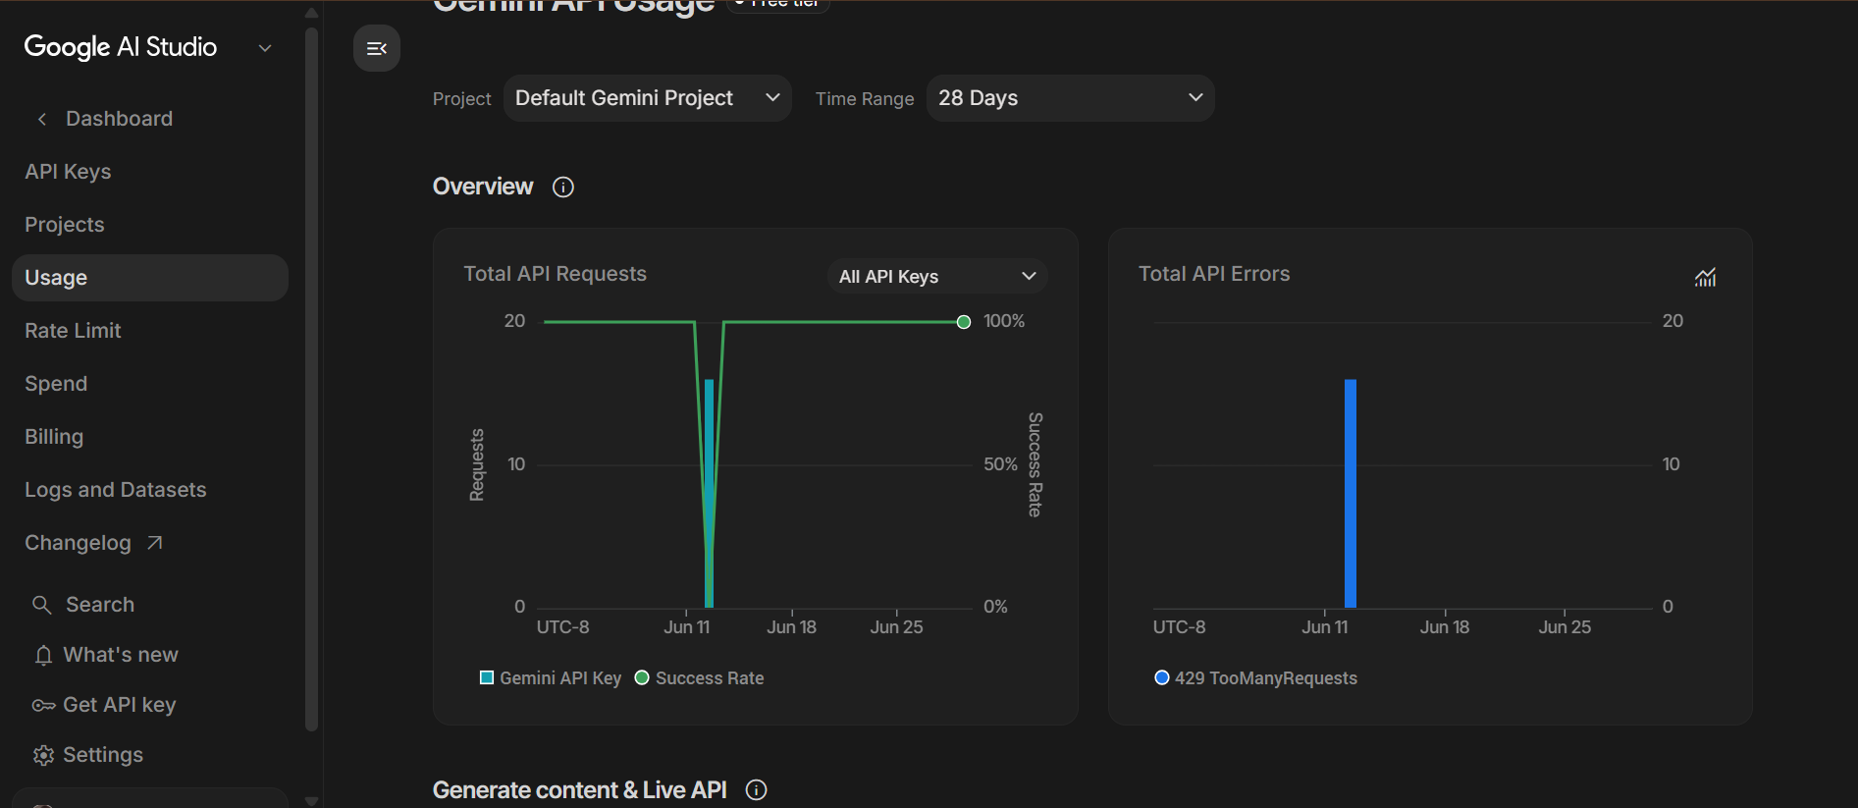1858x808 pixels.
Task: Click the Get API key key icon
Action: 43,706
